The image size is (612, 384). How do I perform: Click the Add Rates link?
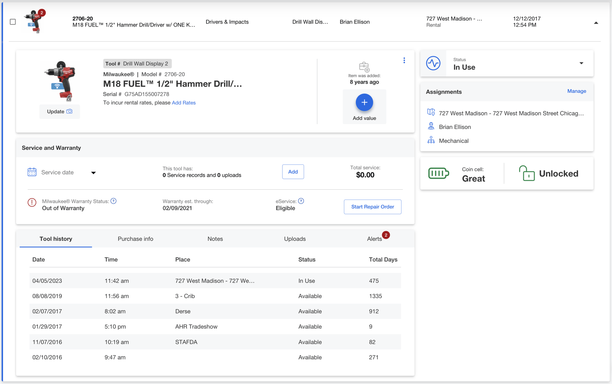184,102
